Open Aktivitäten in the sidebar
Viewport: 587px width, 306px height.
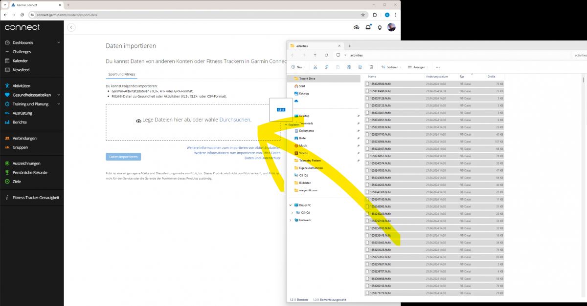[22, 86]
